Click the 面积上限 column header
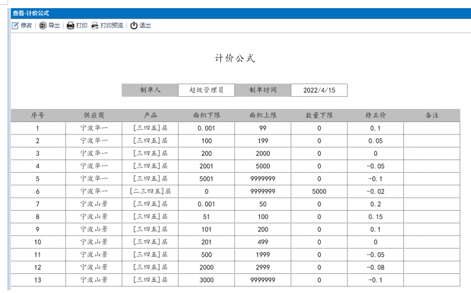Screen dimensions: 471x293 click(263, 115)
